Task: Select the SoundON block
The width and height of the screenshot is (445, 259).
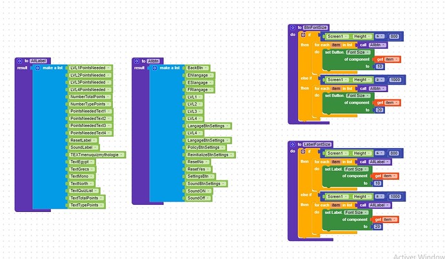Action: click(x=199, y=191)
